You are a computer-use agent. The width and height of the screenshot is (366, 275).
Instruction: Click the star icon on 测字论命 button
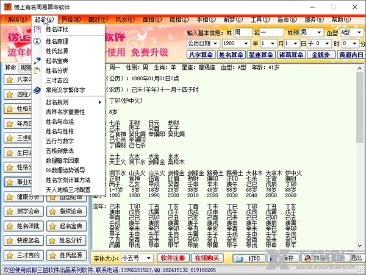(x=10, y=212)
